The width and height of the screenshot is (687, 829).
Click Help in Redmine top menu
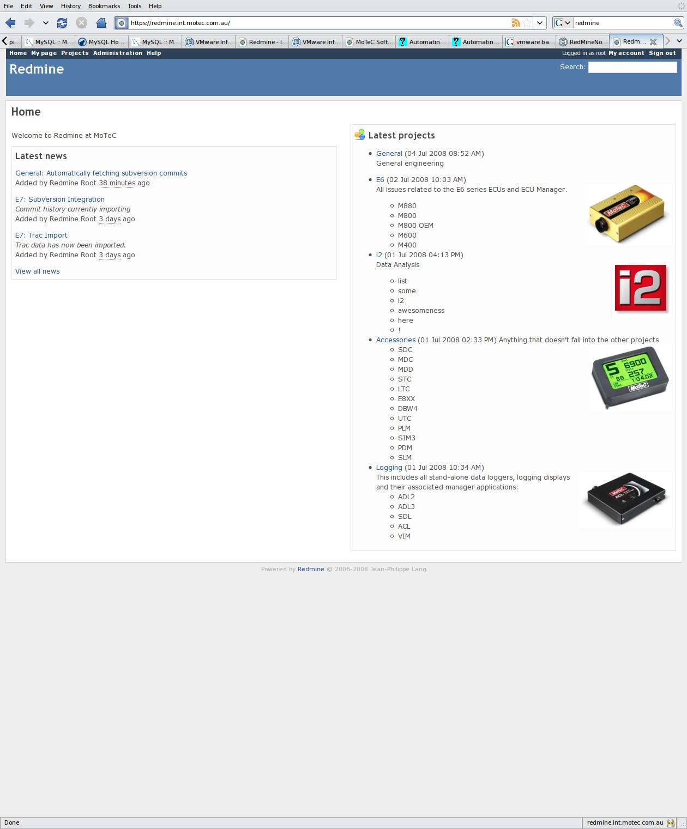coord(154,53)
